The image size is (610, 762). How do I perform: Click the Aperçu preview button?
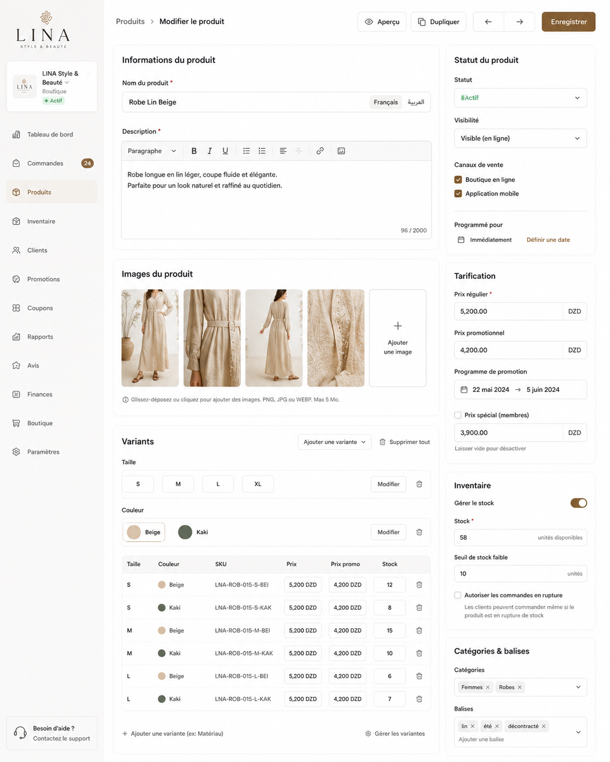pos(382,22)
